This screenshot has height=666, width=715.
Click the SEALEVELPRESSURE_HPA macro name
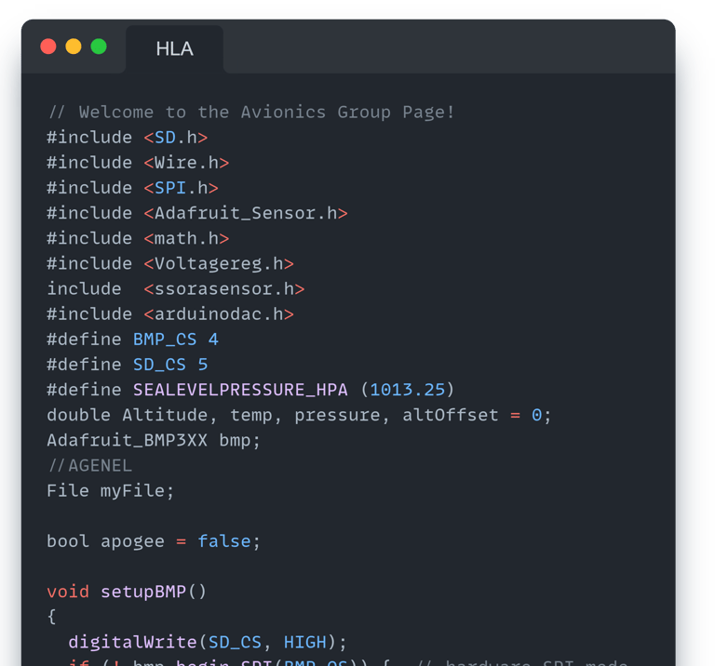pyautogui.click(x=241, y=390)
